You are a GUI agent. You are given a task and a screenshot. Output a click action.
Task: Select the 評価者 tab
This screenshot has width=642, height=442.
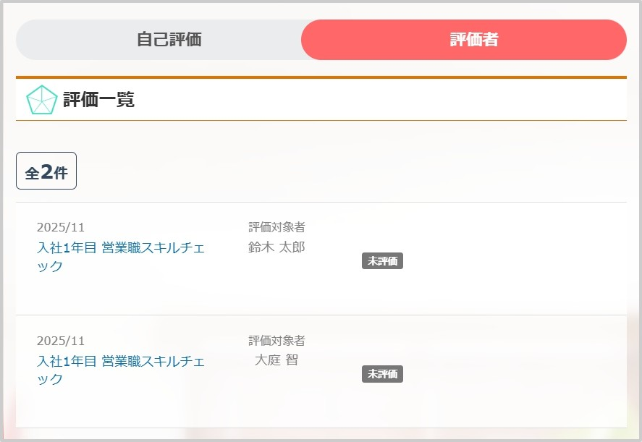473,40
